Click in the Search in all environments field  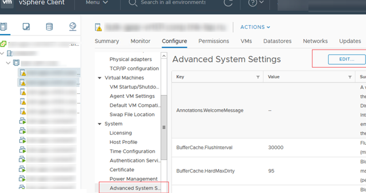tap(173, 2)
